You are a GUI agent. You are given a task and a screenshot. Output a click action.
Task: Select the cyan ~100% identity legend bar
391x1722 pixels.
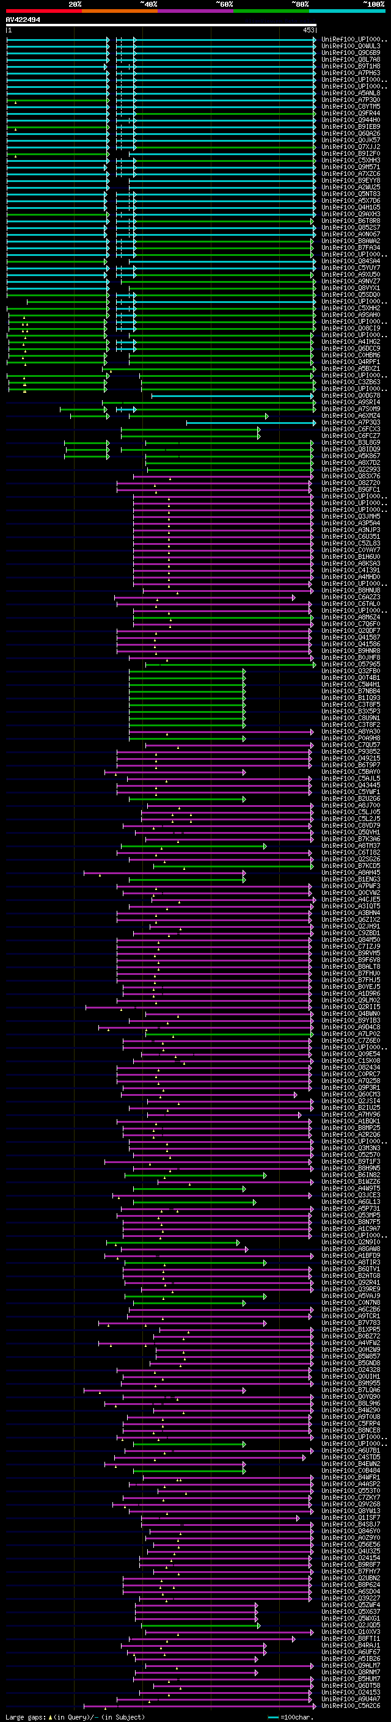pyautogui.click(x=347, y=11)
